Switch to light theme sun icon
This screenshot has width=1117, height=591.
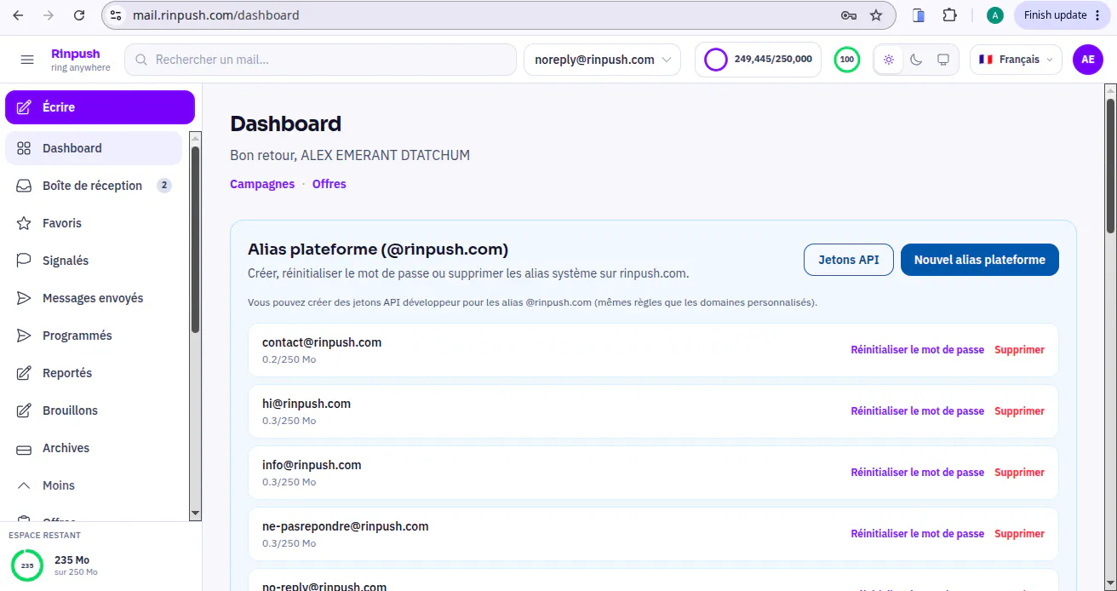[889, 60]
